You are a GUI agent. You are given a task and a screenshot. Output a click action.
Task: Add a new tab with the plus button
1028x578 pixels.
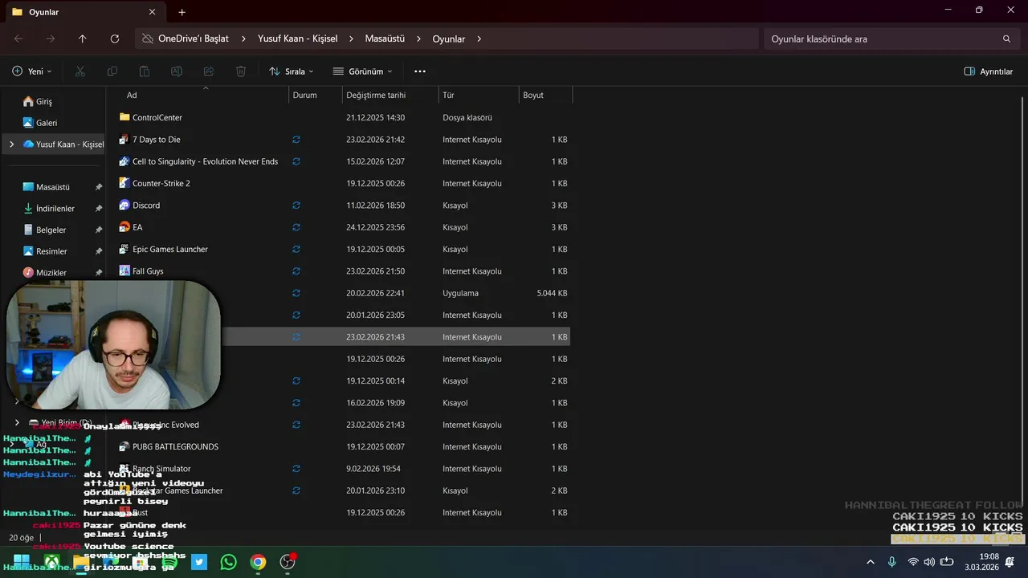(x=182, y=12)
